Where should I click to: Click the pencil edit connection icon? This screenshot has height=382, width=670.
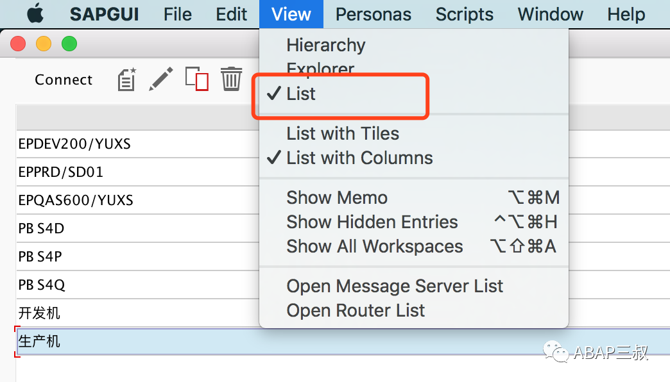coord(160,79)
